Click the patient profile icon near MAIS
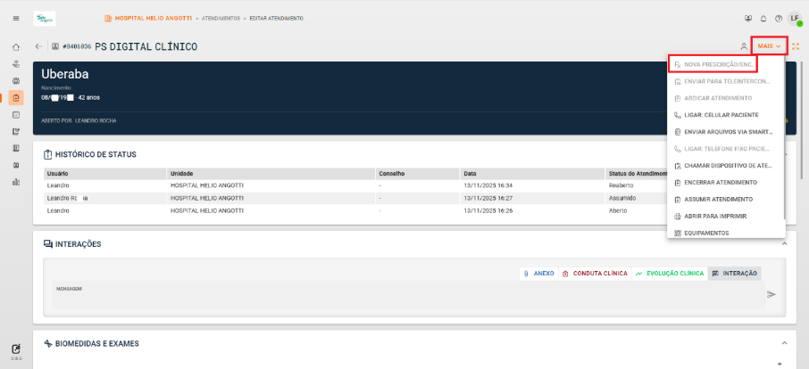Viewport: 809px width, 369px height. coord(744,46)
